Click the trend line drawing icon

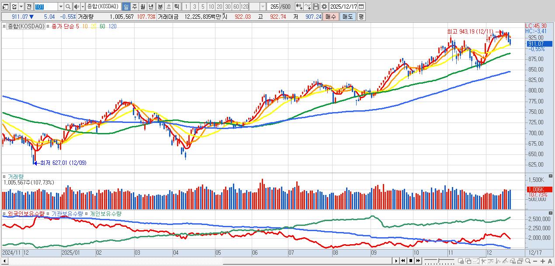tap(505, 261)
